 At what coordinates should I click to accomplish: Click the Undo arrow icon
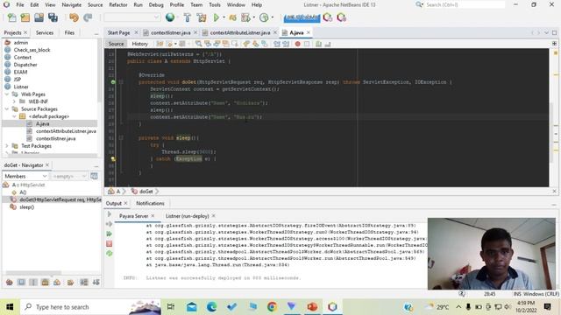click(x=74, y=17)
